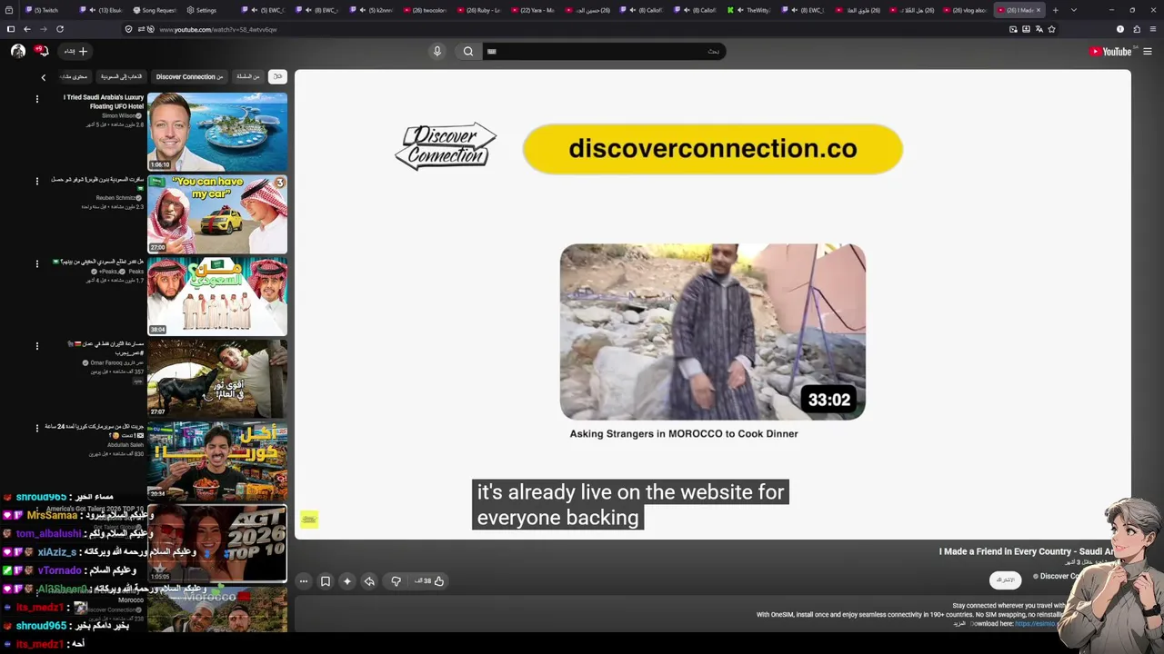
Task: Expand the list all tabs dropdown
Action: [x=1074, y=10]
